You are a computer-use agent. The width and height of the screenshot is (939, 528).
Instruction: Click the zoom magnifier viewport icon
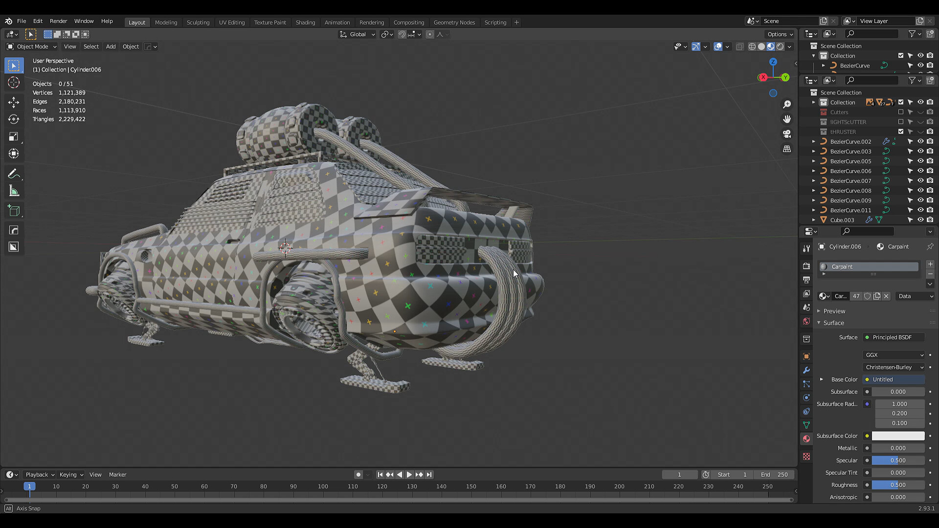coord(787,105)
